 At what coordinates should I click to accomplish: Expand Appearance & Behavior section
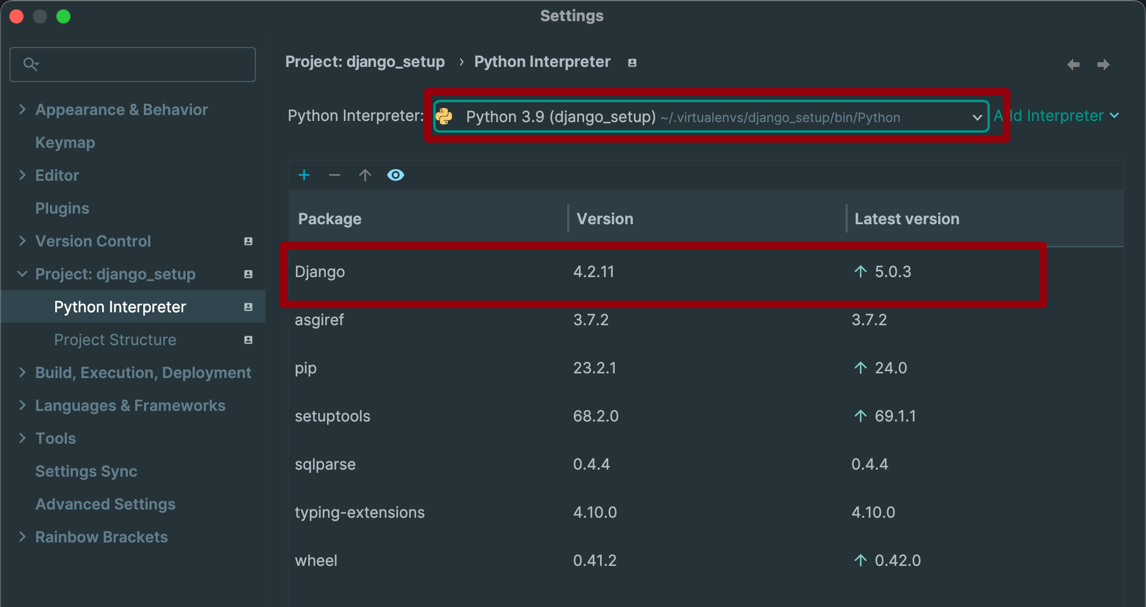[x=22, y=109]
